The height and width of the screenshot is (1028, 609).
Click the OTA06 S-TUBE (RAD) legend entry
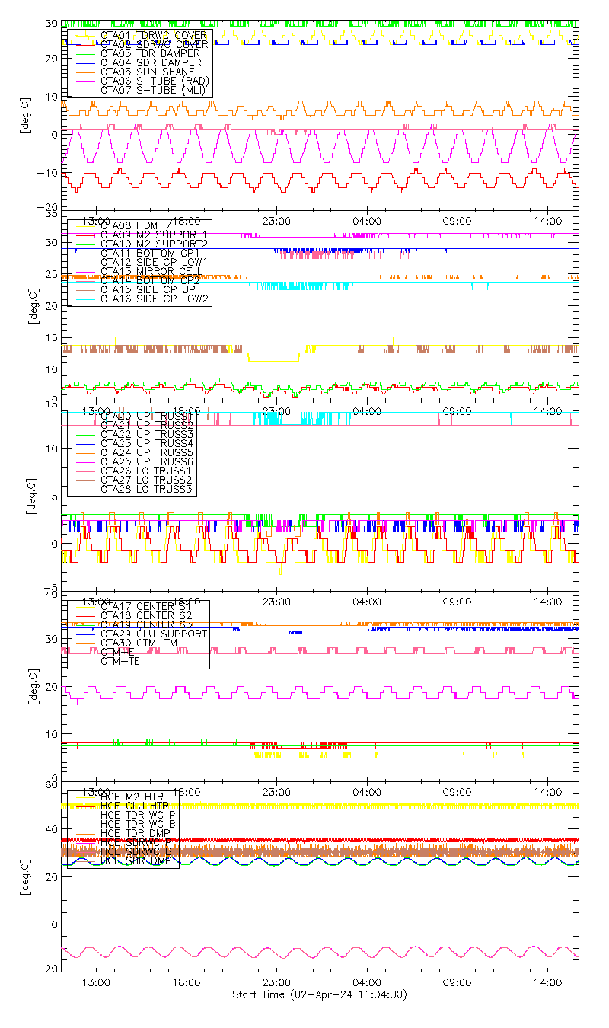click(155, 81)
